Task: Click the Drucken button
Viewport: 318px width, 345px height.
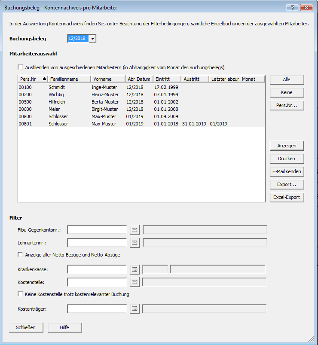Action: 287,159
